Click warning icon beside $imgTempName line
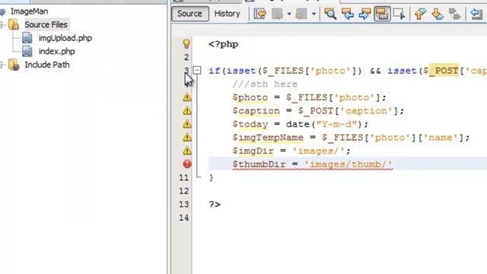This screenshot has height=274, width=487. (x=187, y=137)
